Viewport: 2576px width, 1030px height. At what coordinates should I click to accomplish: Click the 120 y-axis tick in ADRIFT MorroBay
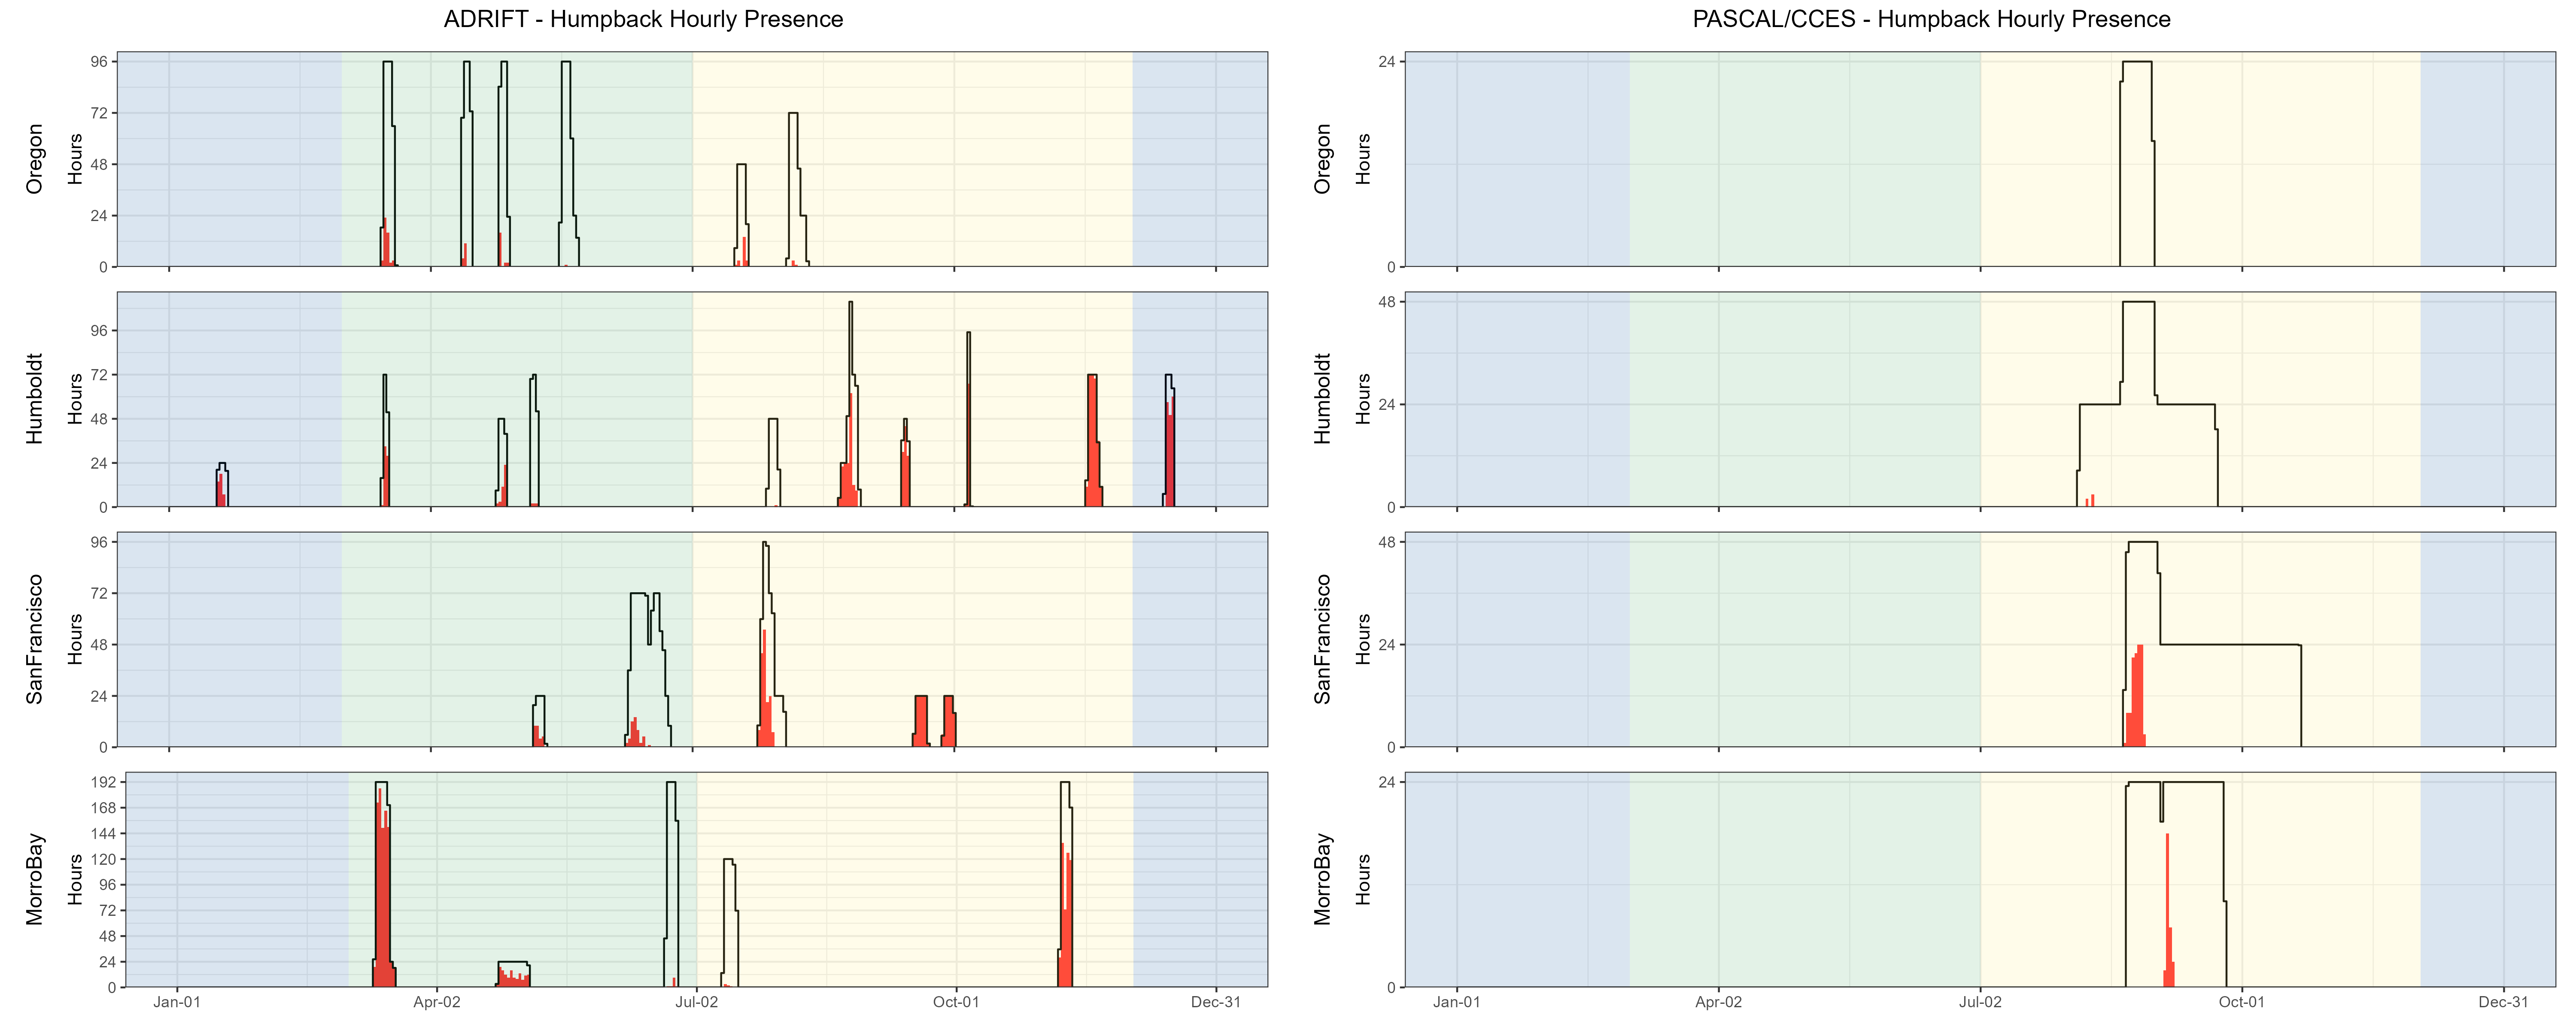pyautogui.click(x=103, y=859)
